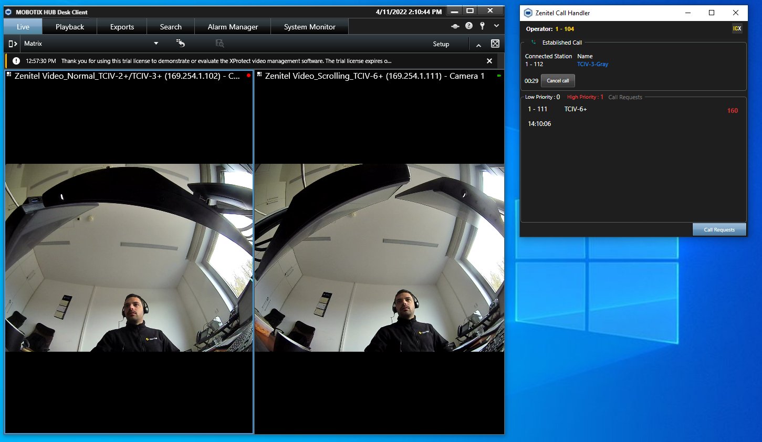
Task: Collapse the toolbar with the up chevron
Action: (x=478, y=45)
